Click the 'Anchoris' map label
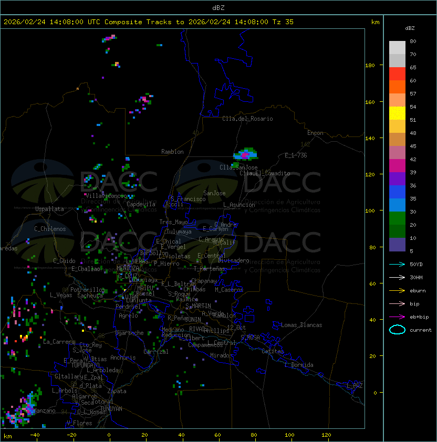Image resolution: width=437 pixels, height=442 pixels. (123, 357)
